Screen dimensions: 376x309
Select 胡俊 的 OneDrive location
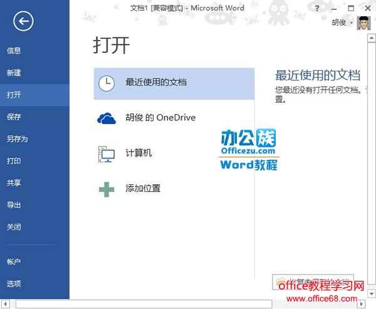coord(174,118)
